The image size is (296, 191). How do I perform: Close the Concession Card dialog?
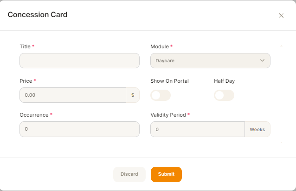tap(281, 15)
